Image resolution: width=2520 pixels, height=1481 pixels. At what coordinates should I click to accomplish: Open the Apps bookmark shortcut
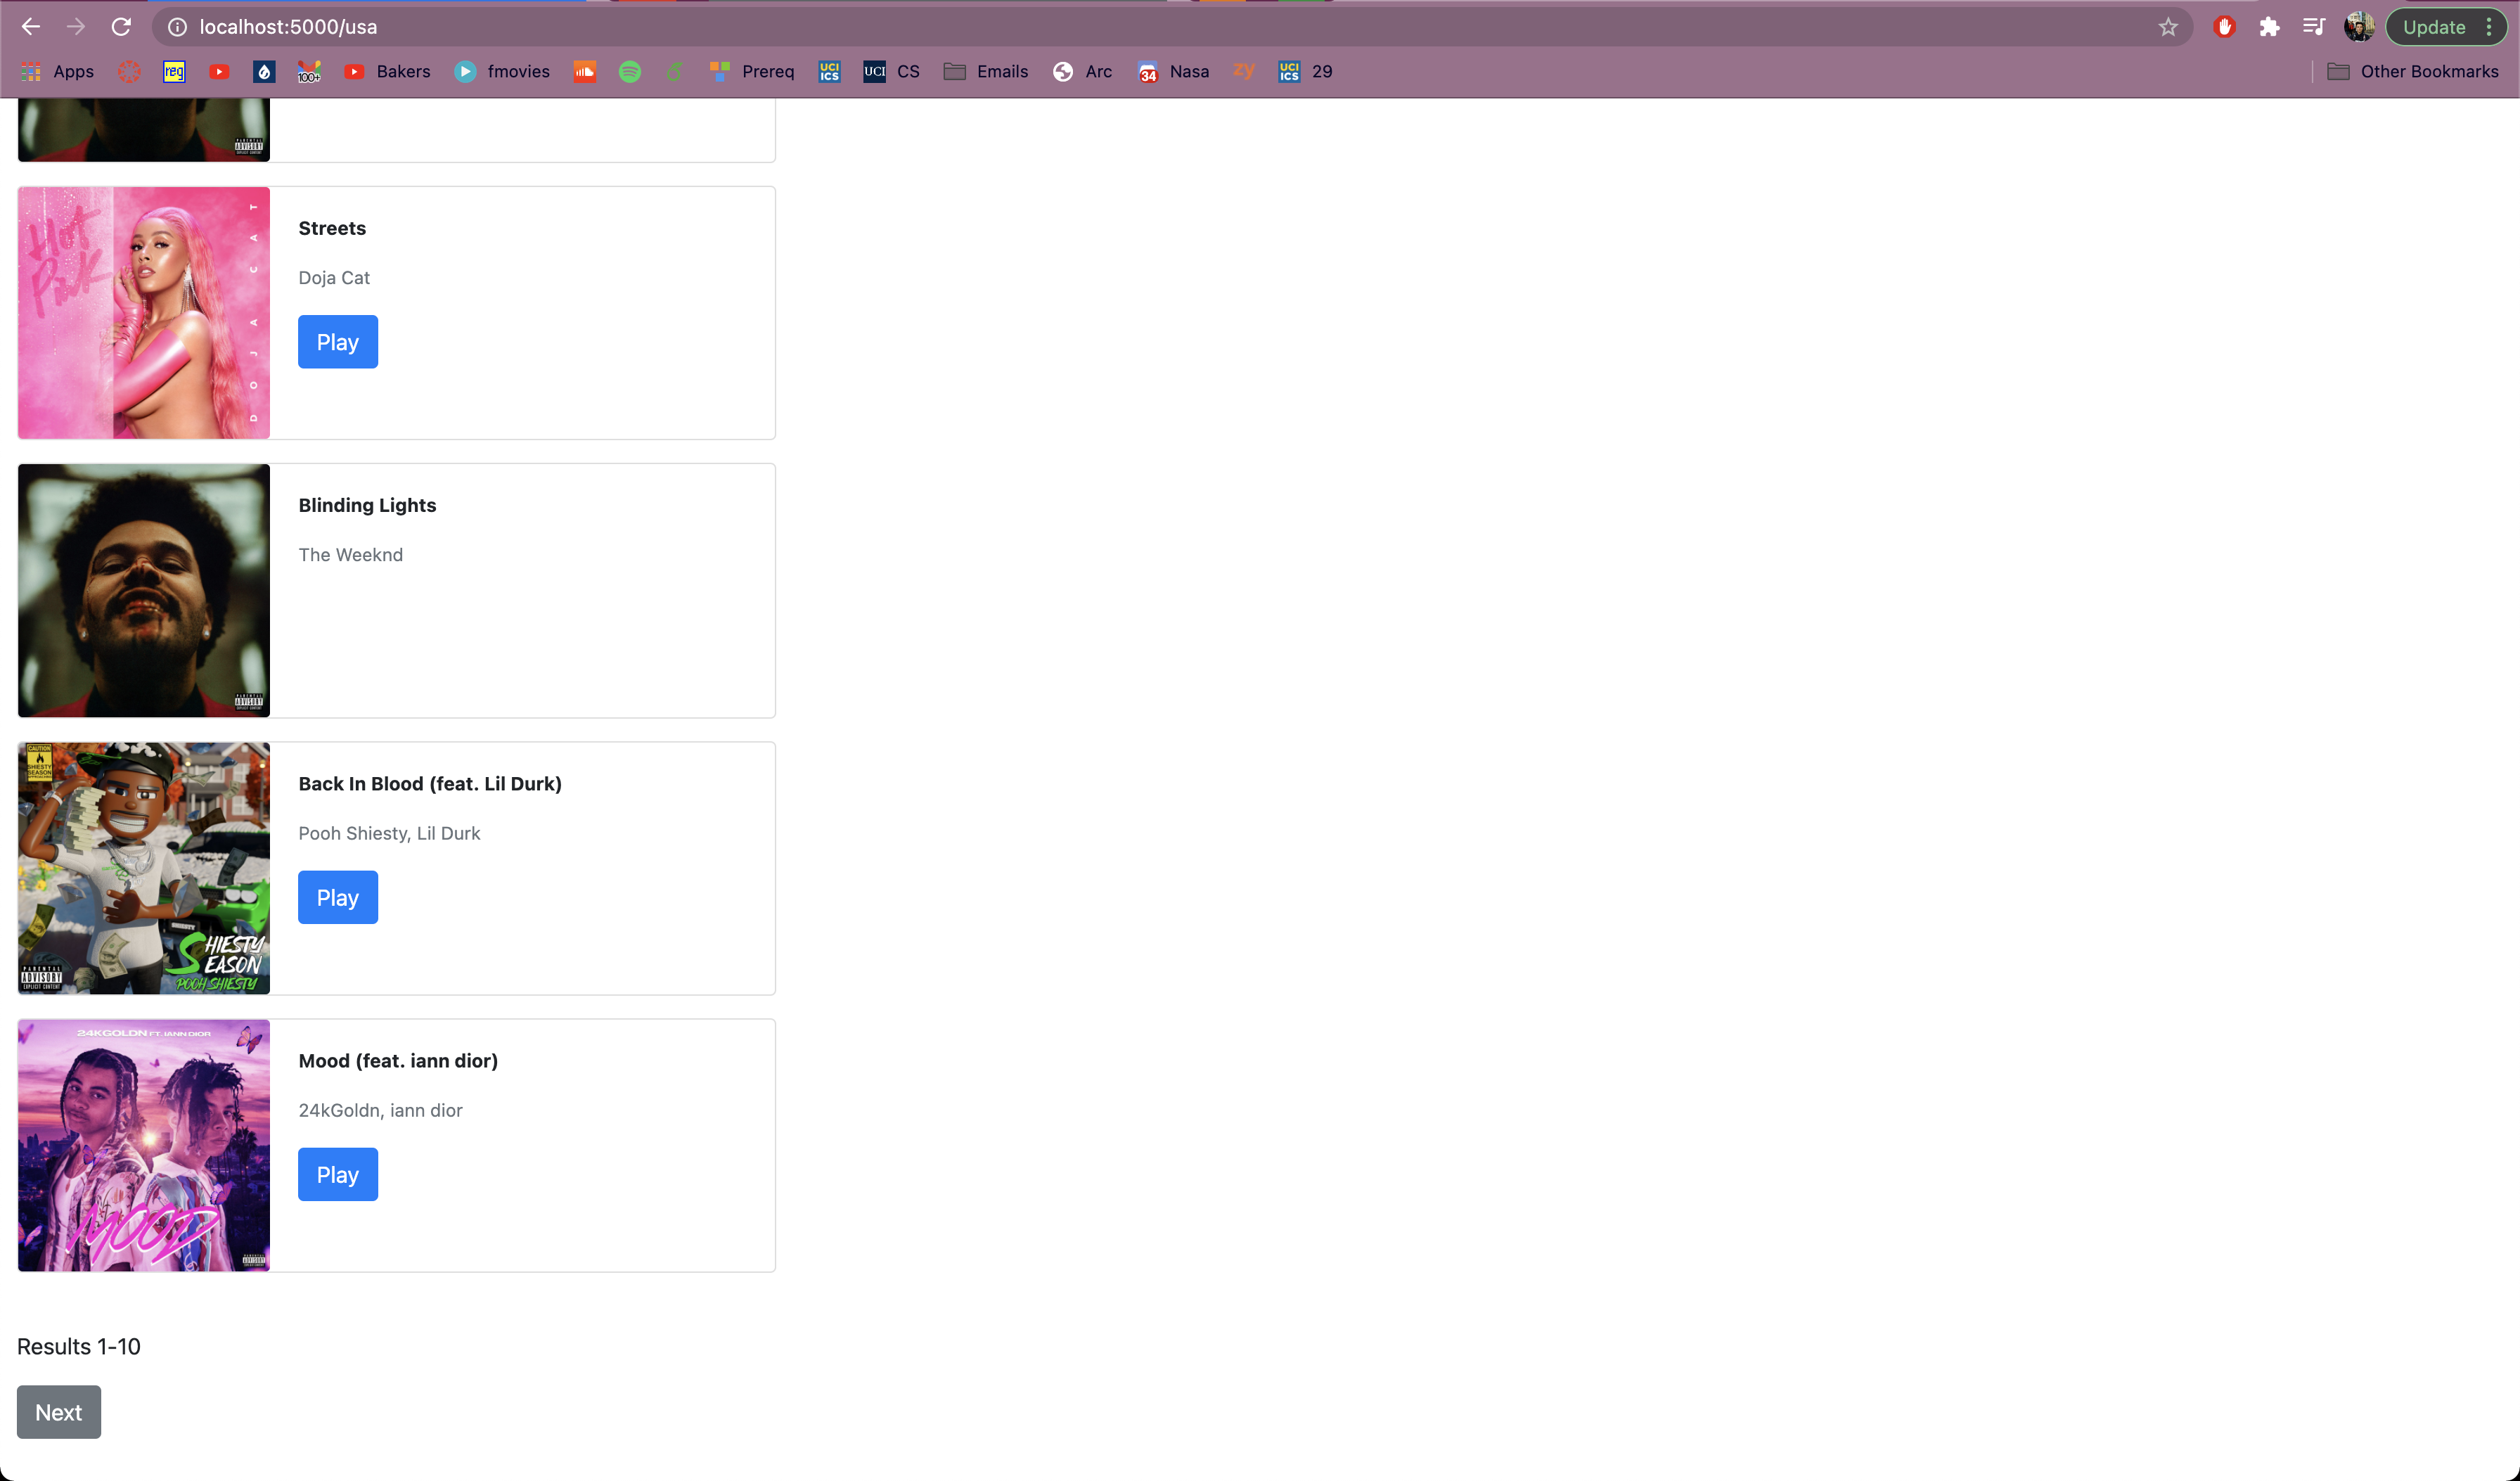tap(58, 71)
